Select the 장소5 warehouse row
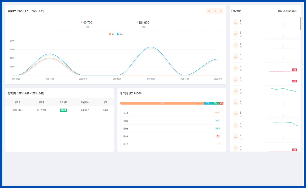This screenshot has height=188, width=306. (172, 144)
